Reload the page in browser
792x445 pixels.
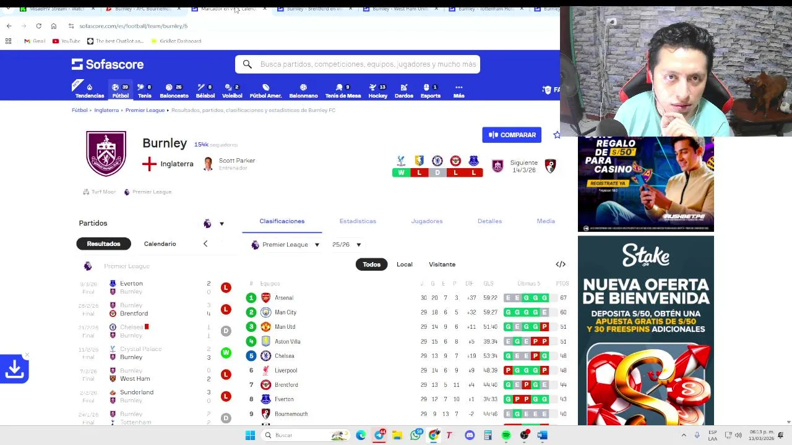tap(38, 26)
